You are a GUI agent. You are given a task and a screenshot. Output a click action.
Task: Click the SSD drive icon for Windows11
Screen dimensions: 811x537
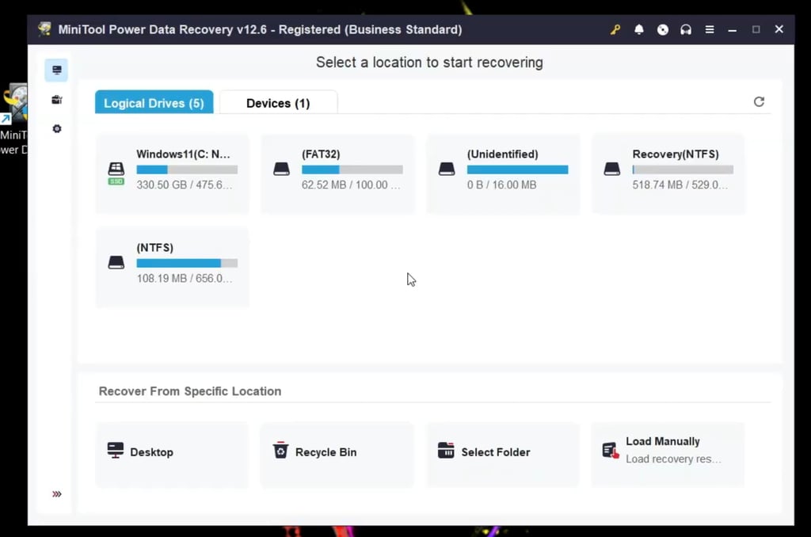[116, 173]
